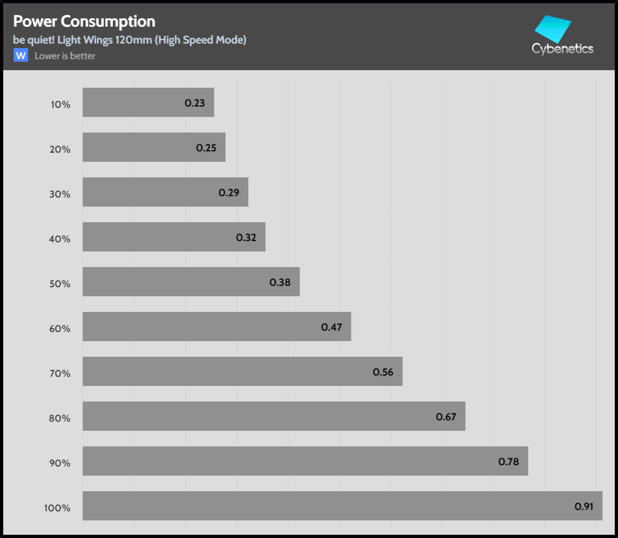618x538 pixels.
Task: Select the 50% fan speed bar
Action: tap(191, 282)
